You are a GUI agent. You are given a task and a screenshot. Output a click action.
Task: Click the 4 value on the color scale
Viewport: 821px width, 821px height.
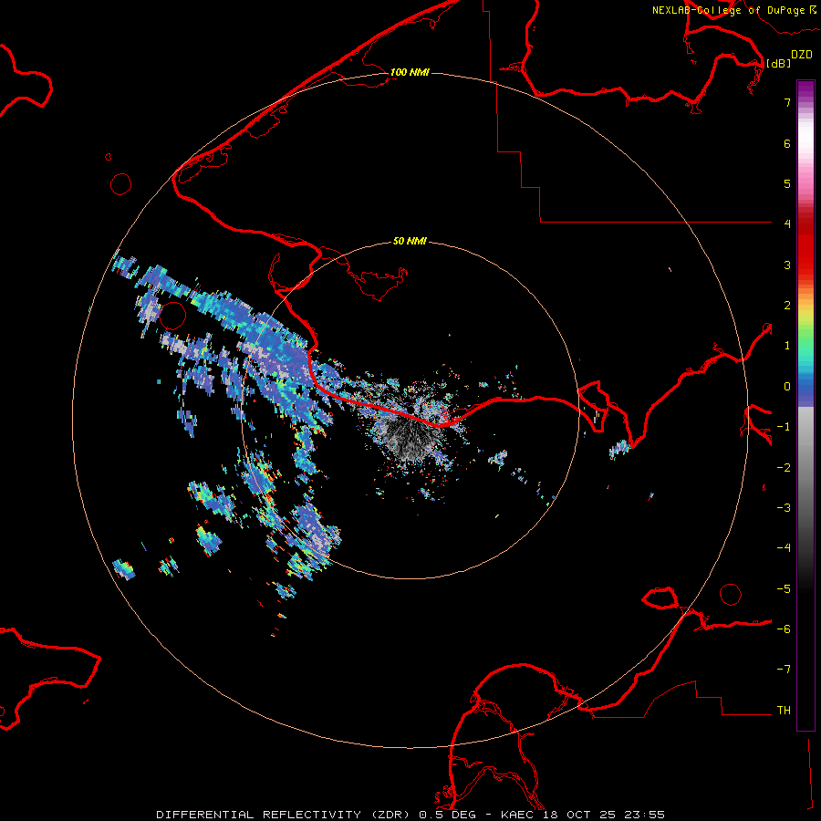click(x=787, y=224)
